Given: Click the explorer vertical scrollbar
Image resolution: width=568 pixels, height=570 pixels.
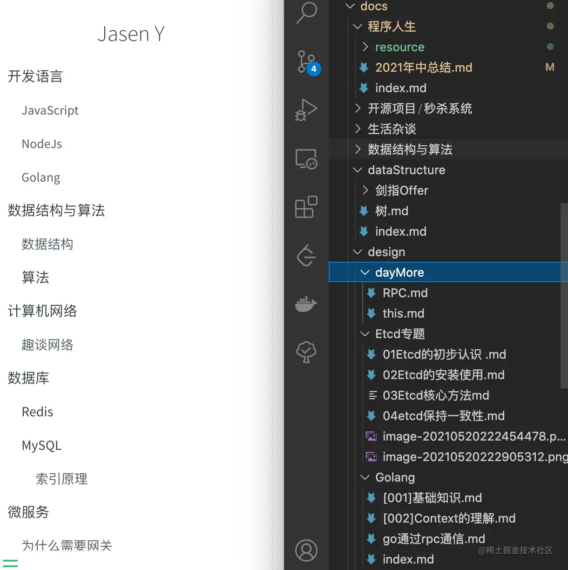Looking at the screenshot, I should point(564,296).
